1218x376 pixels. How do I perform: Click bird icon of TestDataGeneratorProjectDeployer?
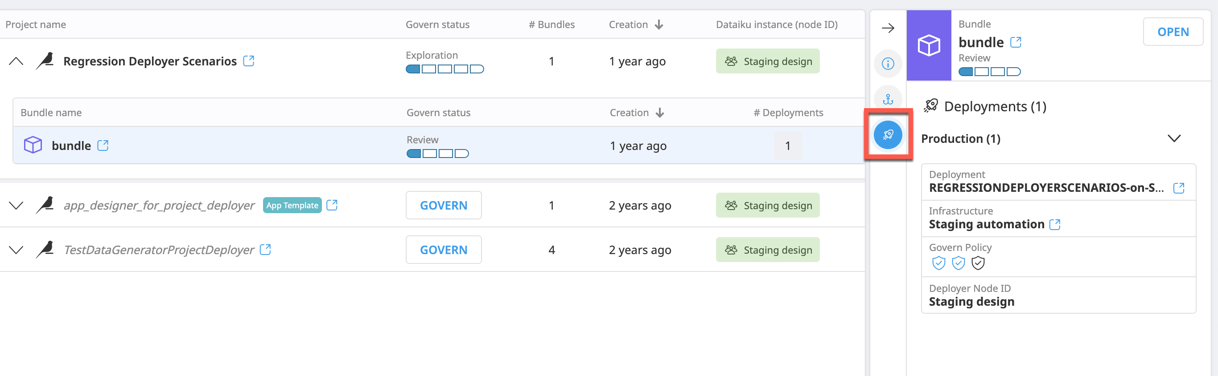coord(45,250)
